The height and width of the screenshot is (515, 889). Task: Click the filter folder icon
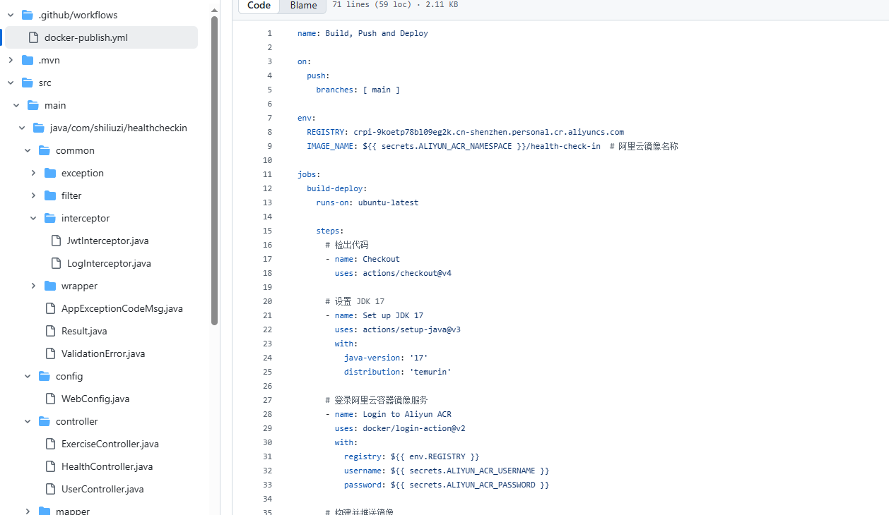point(50,195)
